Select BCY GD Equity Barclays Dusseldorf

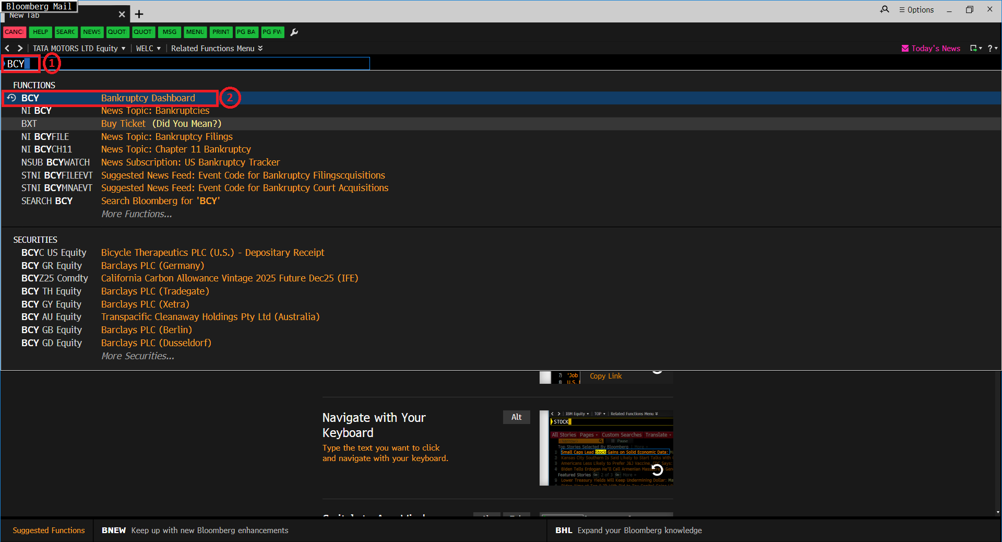point(501,343)
